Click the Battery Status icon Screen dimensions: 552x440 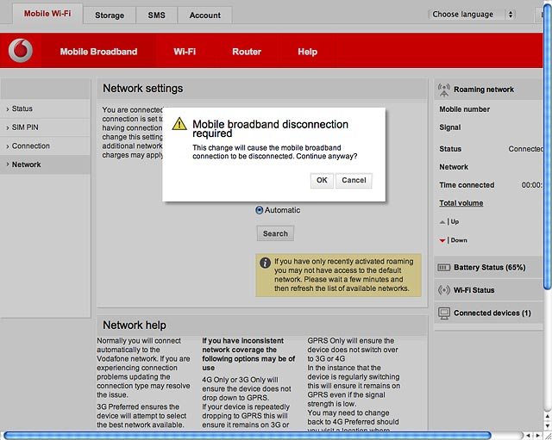tap(443, 268)
